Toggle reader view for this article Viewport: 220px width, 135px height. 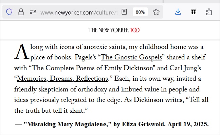[x=125, y=12]
